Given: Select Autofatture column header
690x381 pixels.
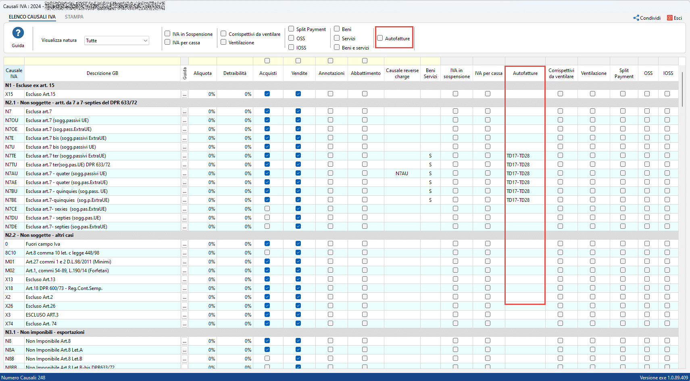Looking at the screenshot, I should 525,73.
